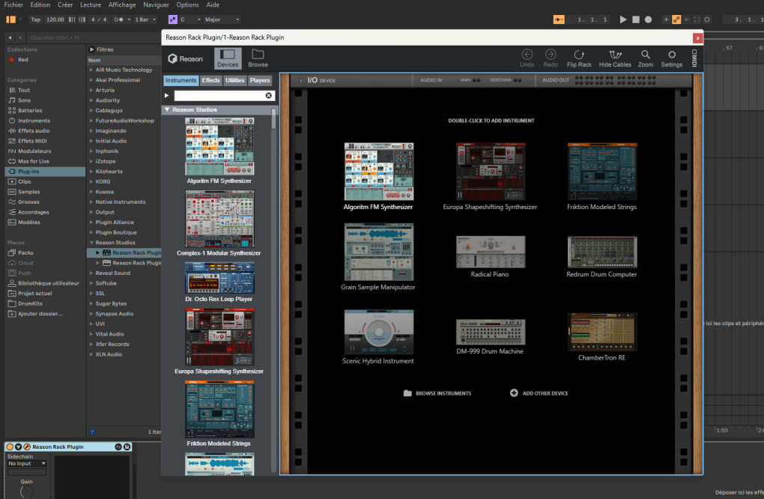Click the Tap tempo button
Viewport: 764px width, 499px height.
pos(35,19)
